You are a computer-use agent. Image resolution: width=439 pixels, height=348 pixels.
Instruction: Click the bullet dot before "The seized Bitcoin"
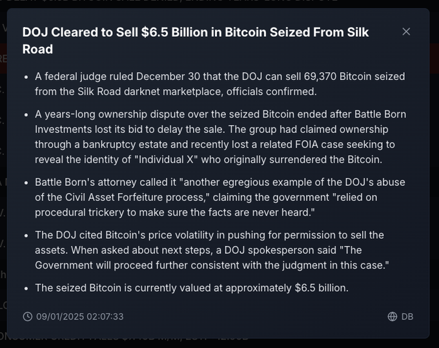pos(26,288)
